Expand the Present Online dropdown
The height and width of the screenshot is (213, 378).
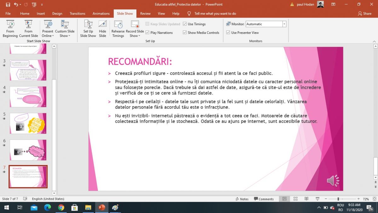48,33
